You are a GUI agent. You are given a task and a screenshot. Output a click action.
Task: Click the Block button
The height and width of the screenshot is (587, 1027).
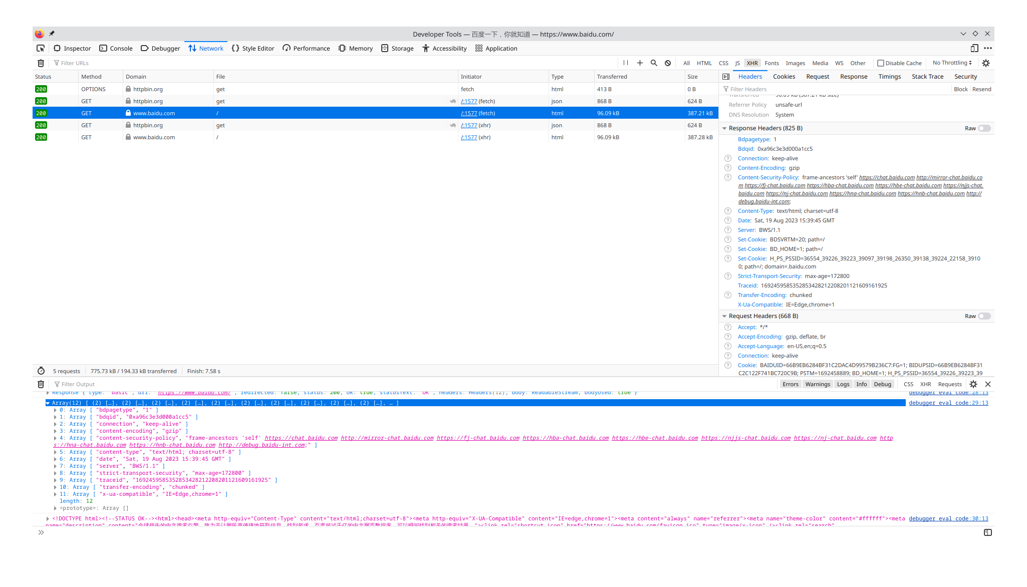(960, 89)
